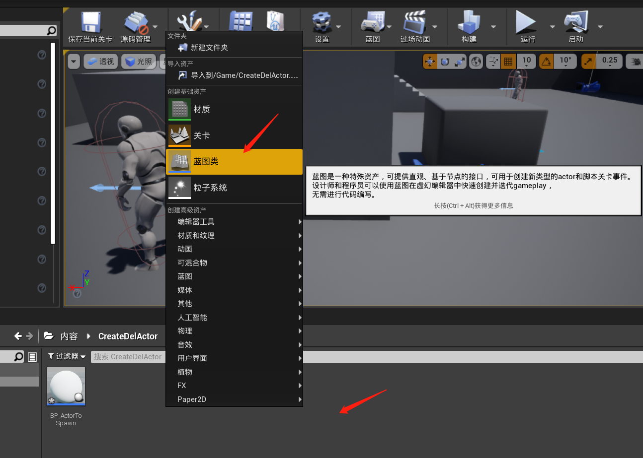Screen dimensions: 643x458
Task: Open the BP_ActorToSpawn thumbnail
Action: [x=66, y=386]
